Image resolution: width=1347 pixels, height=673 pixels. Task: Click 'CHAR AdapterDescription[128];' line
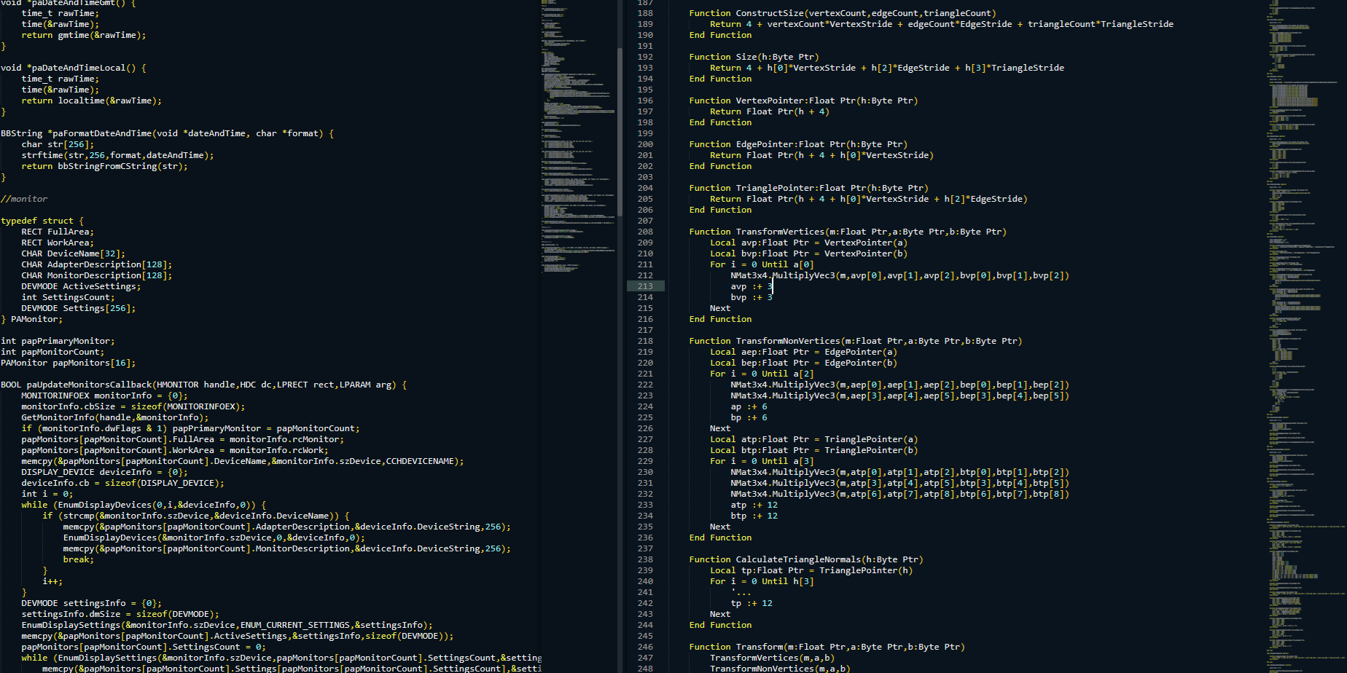(97, 264)
